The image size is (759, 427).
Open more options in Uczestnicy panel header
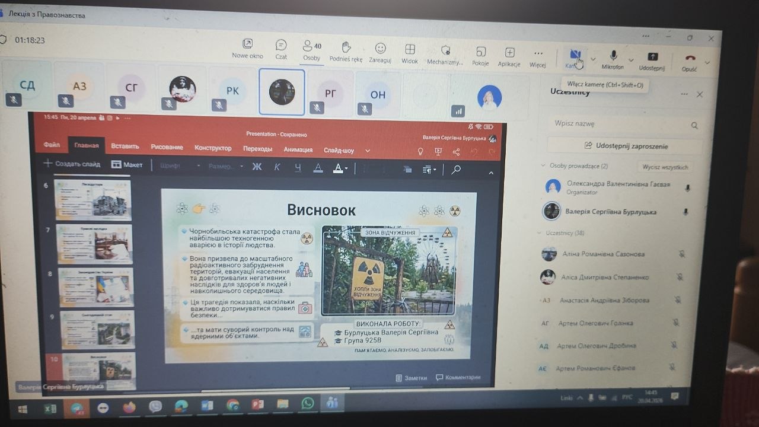[x=684, y=94]
